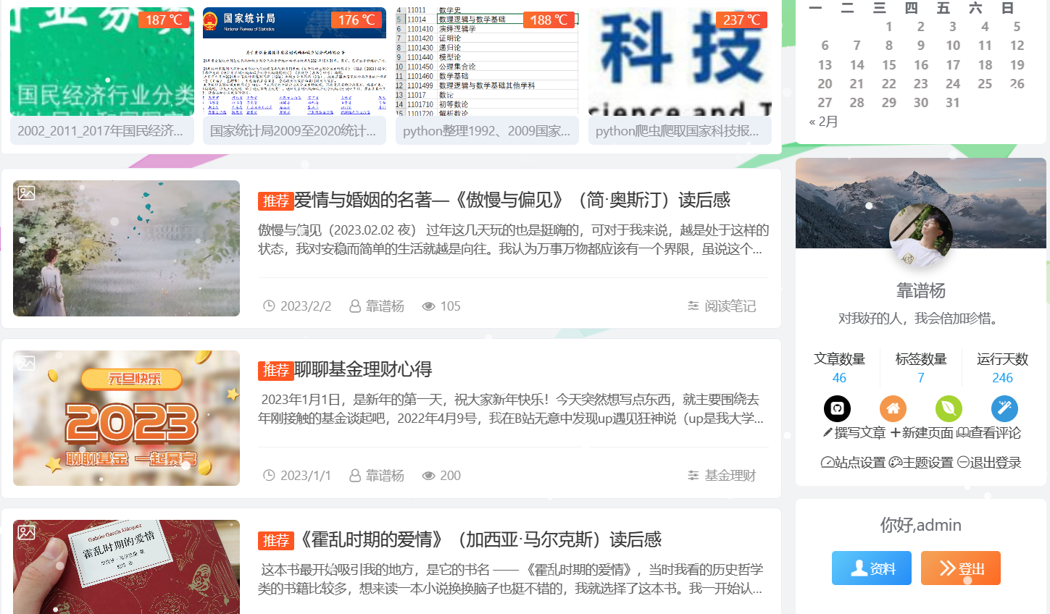This screenshot has width=1050, height=614.
Task: Click the eye icon beside 200 views
Action: click(428, 476)
